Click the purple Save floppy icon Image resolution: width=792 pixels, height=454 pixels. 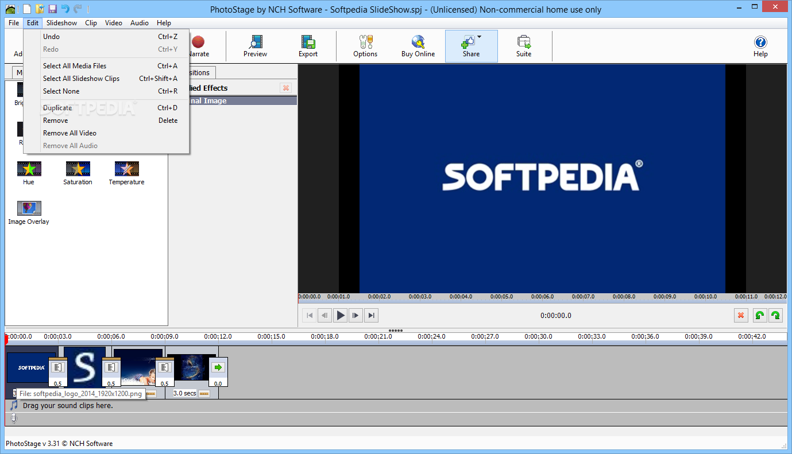(52, 9)
